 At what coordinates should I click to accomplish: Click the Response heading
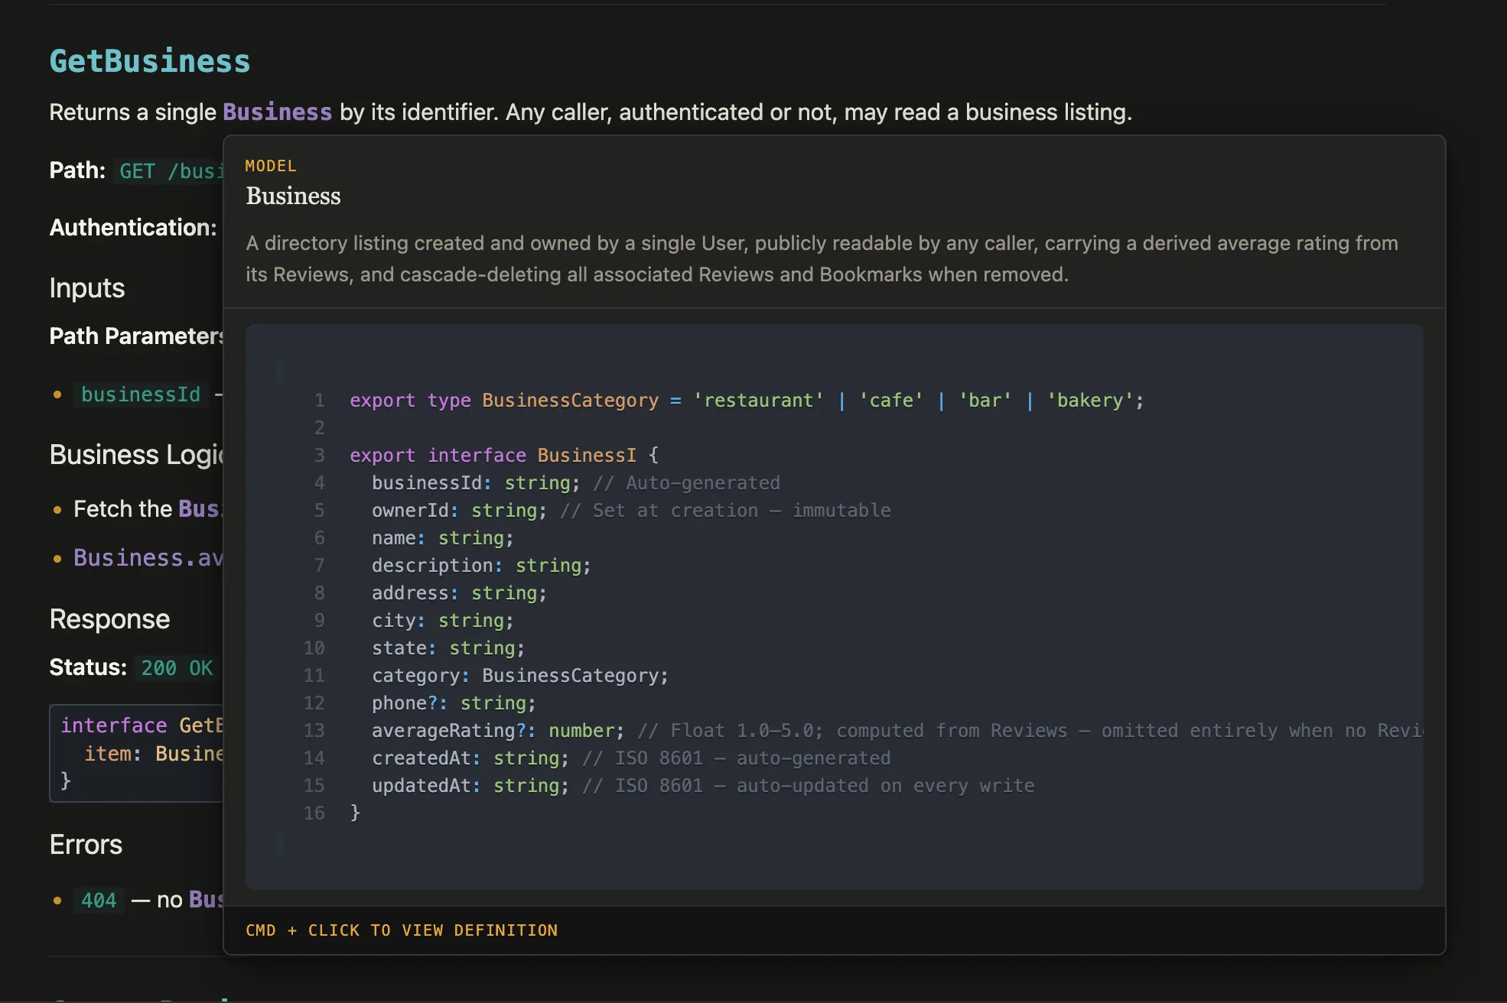point(109,619)
